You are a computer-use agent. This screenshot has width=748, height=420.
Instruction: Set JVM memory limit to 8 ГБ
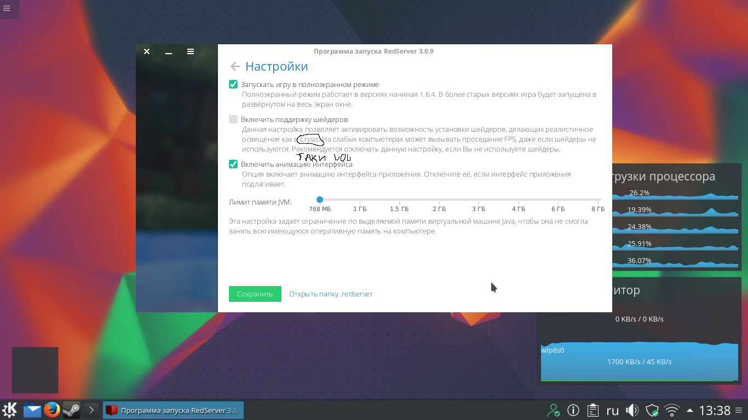click(598, 209)
